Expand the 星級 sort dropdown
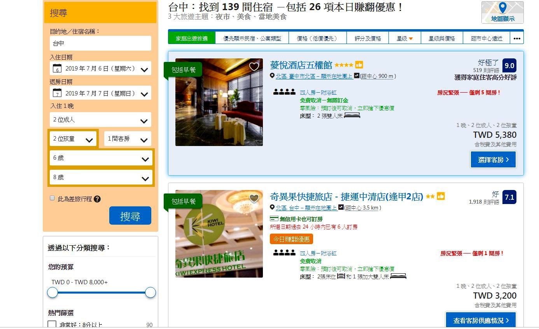The image size is (539, 329). 404,38
